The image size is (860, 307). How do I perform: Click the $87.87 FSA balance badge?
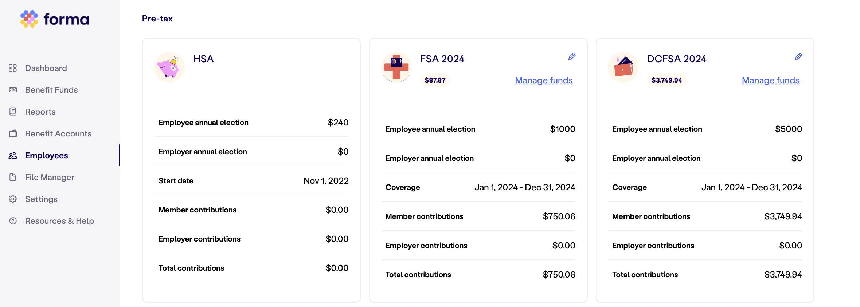pyautogui.click(x=435, y=80)
